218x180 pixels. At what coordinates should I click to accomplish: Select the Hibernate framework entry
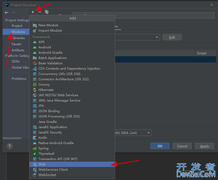click(72, 90)
